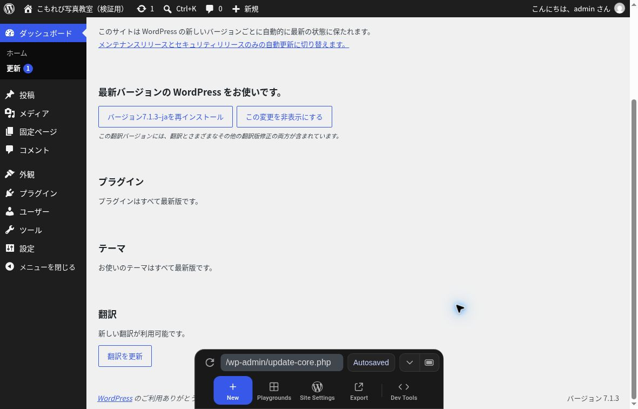Click the プラグイン section heading

pyautogui.click(x=121, y=182)
